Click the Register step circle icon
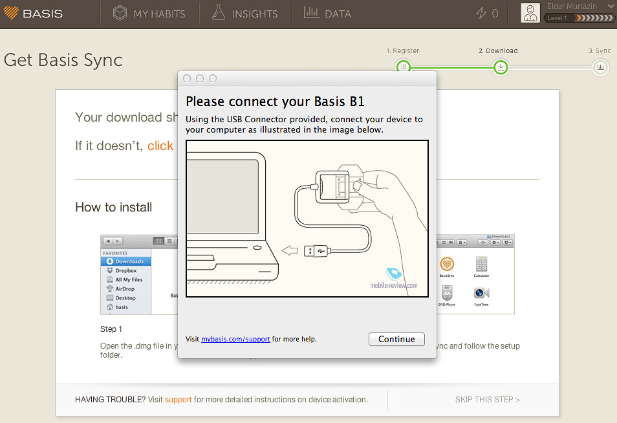The height and width of the screenshot is (423, 617). [404, 67]
